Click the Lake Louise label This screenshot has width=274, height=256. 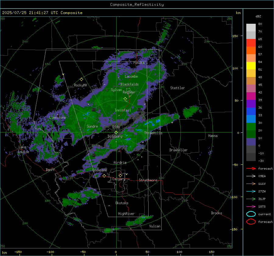(x=24, y=149)
